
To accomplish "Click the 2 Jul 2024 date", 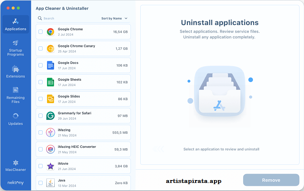I will pyautogui.click(x=66, y=35).
